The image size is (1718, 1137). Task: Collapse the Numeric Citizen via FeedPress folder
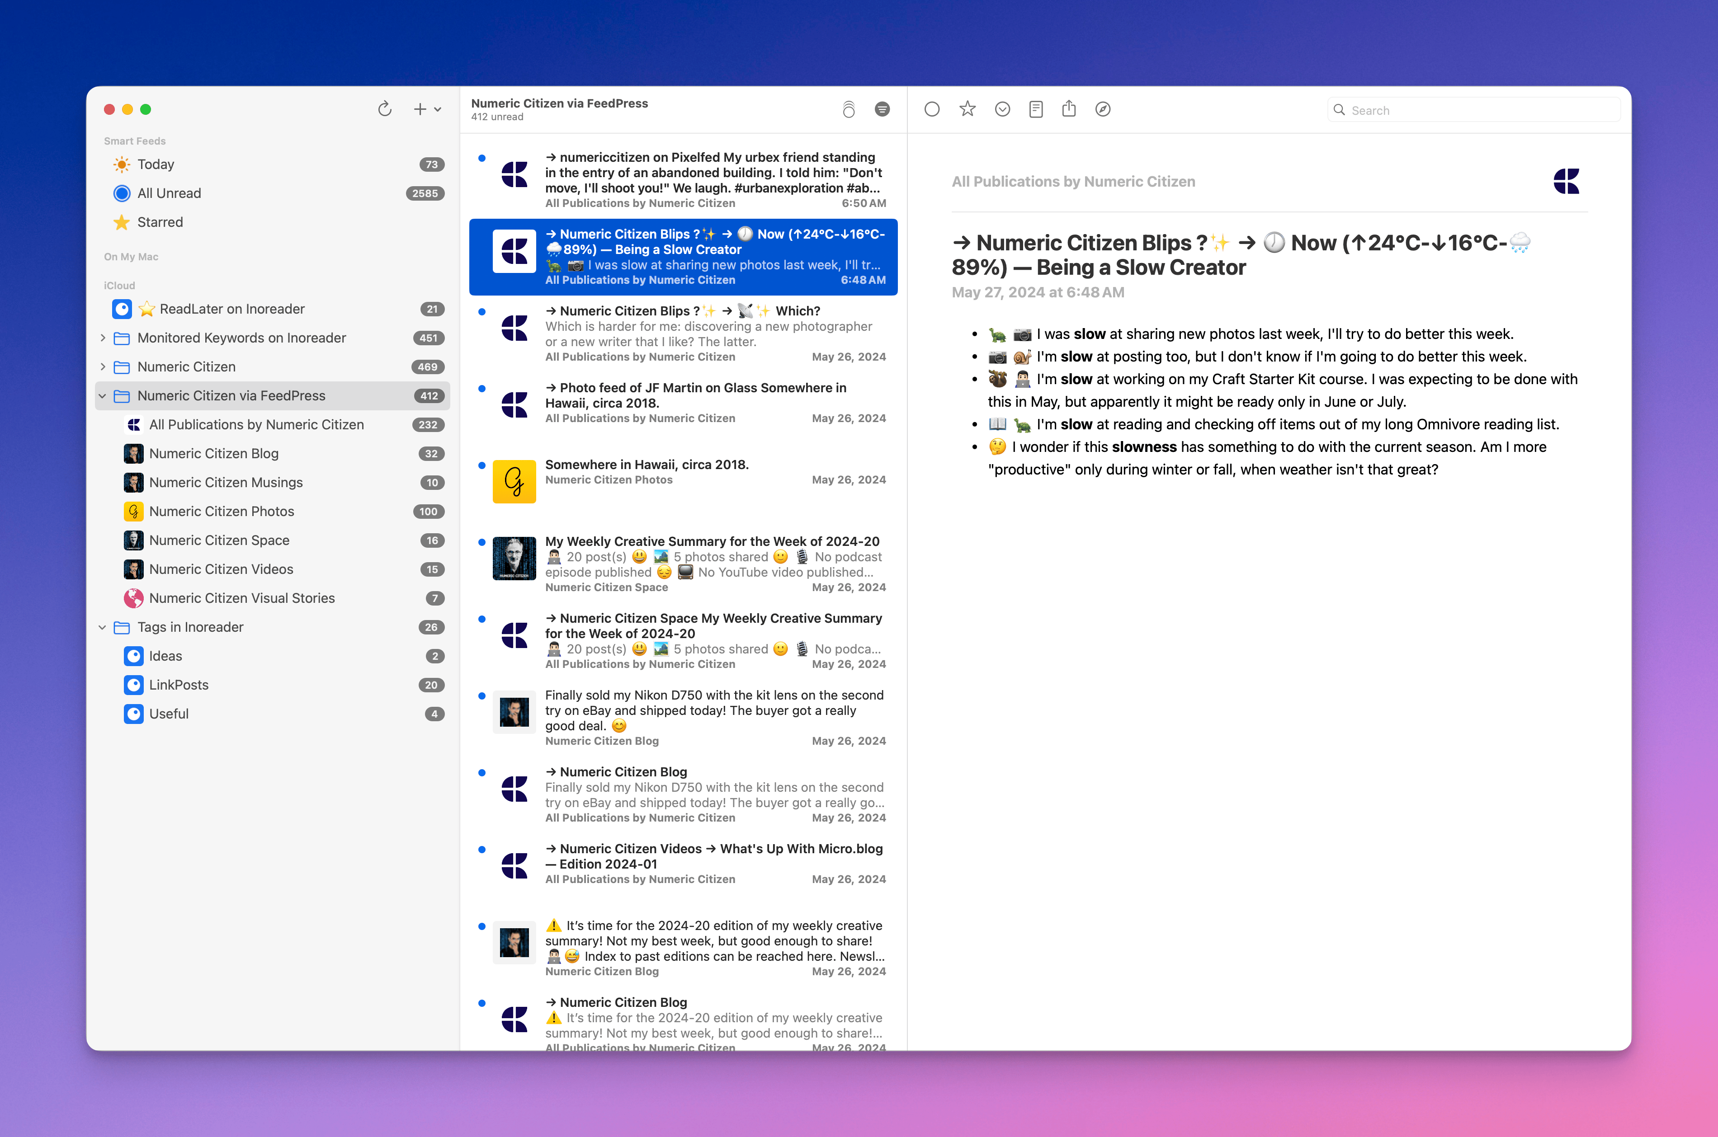pos(102,396)
